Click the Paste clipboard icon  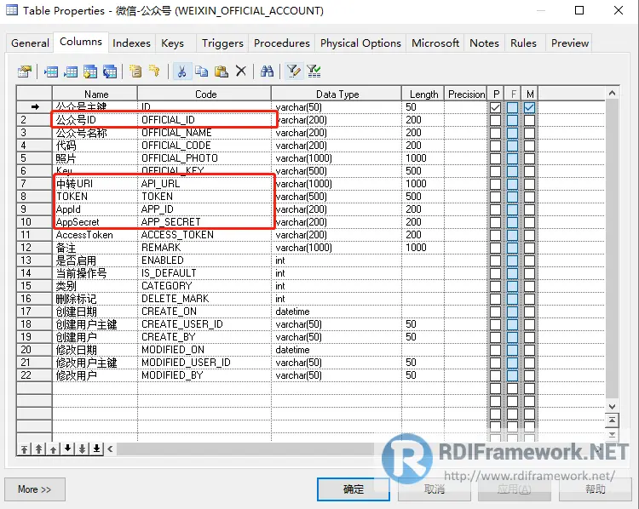click(221, 71)
